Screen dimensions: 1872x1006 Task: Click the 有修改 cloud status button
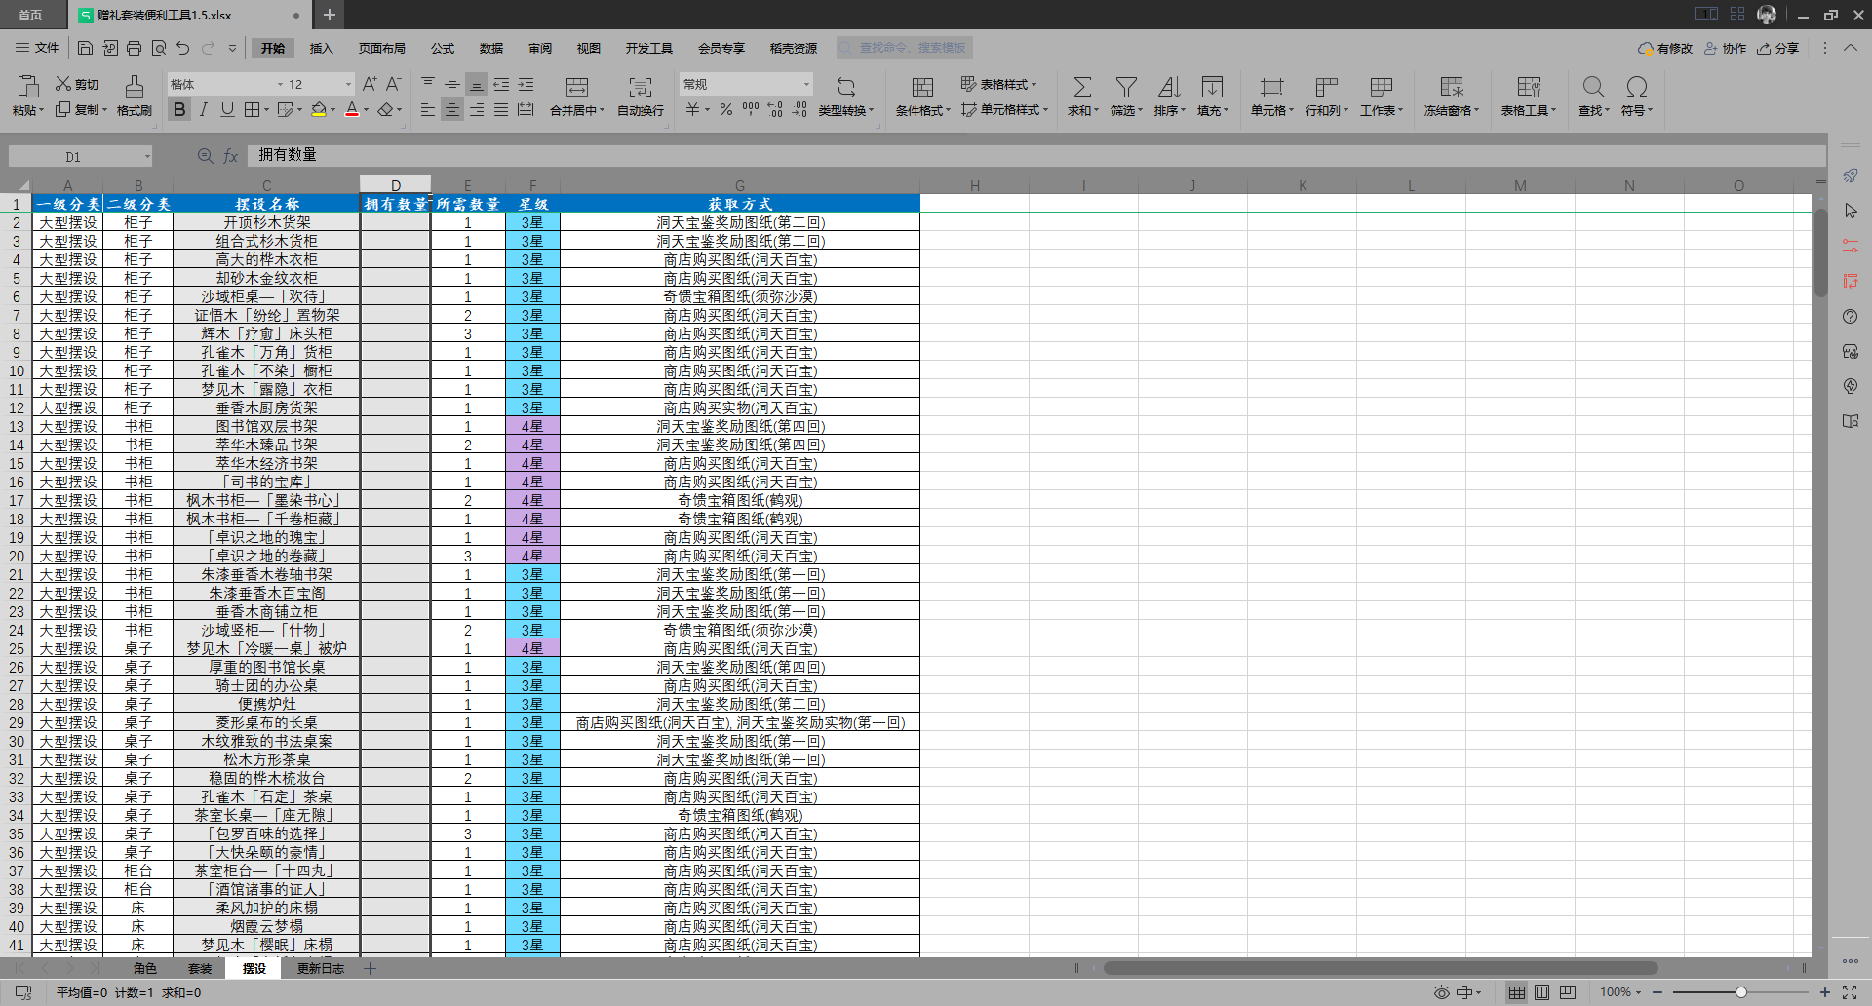point(1665,48)
